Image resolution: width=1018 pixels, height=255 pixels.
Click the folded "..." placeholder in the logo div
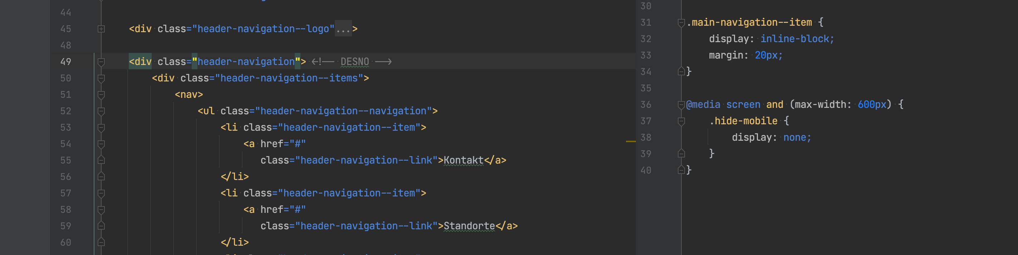(x=343, y=29)
